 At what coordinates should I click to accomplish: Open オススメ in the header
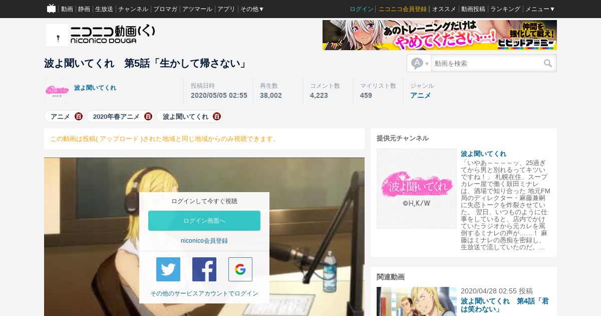(444, 9)
